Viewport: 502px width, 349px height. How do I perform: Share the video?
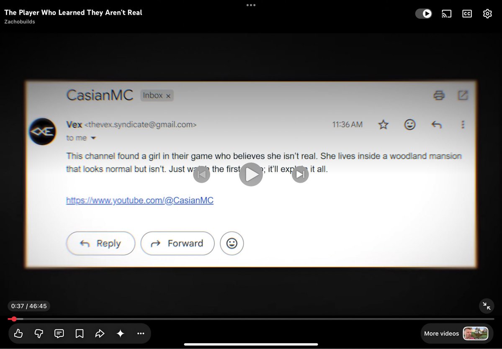[100, 334]
